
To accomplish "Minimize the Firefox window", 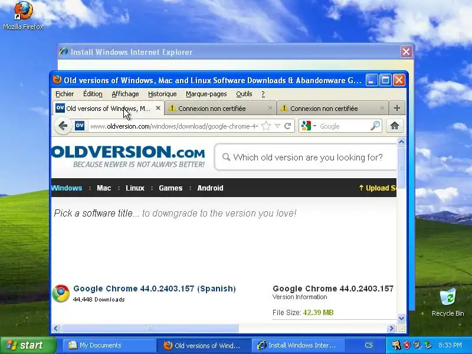I will (372, 80).
